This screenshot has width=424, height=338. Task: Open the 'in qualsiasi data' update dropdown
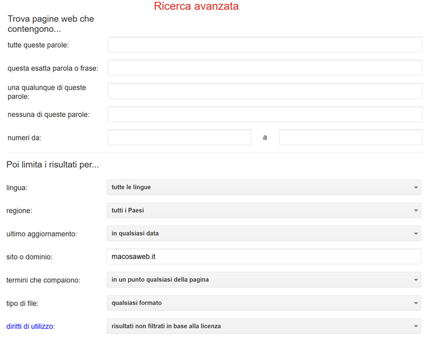click(264, 233)
